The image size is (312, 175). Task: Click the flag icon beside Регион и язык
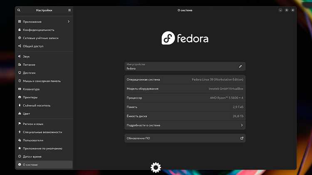[20, 124]
